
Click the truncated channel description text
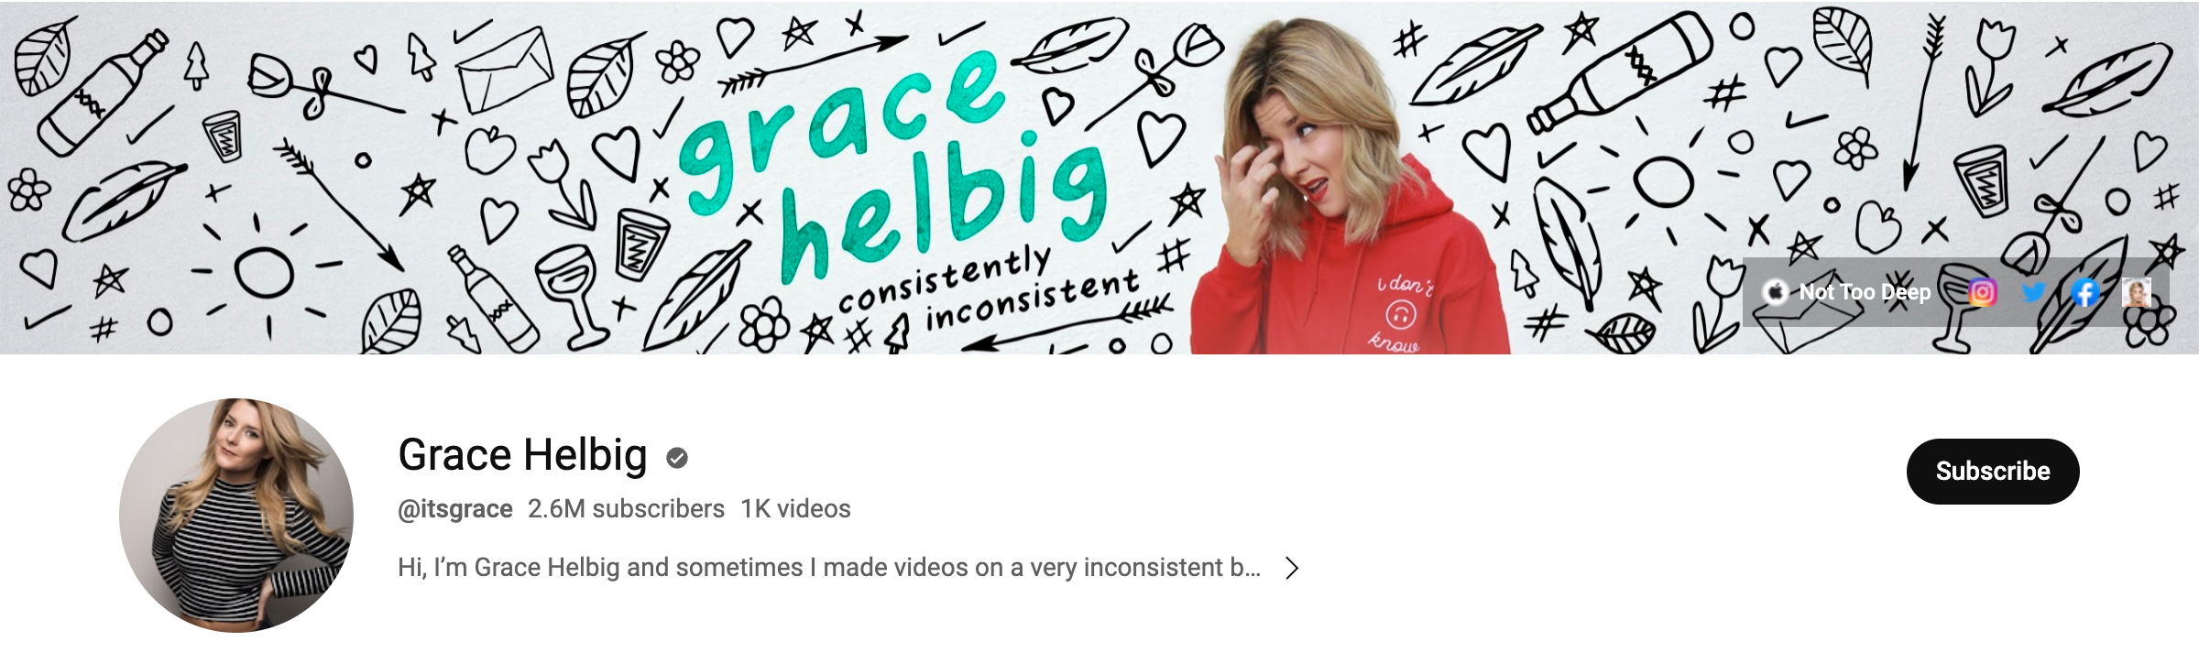[829, 568]
